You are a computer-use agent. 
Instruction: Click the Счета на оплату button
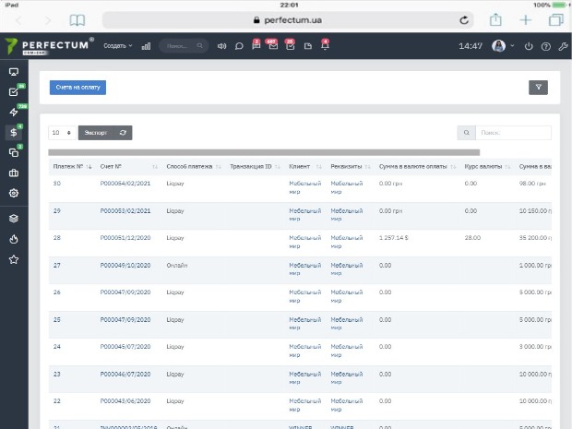click(77, 88)
